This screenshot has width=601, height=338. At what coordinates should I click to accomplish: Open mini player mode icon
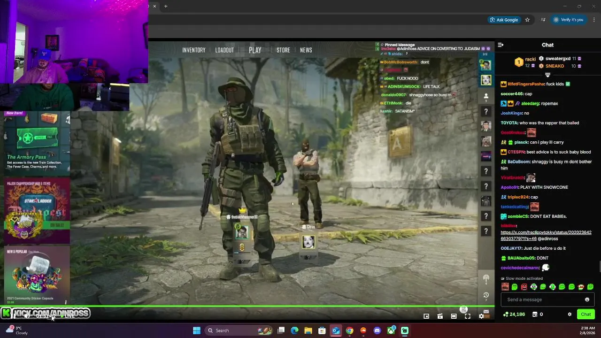point(426,316)
